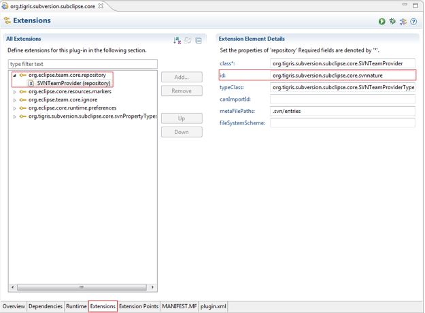Image resolution: width=425 pixels, height=313 pixels.
Task: Expand the org.eclipse.core.resources.markers node
Action: 15,91
